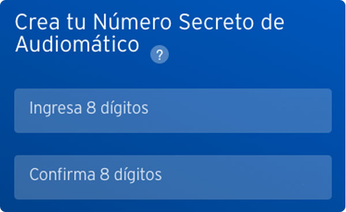This screenshot has width=346, height=212.
Task: Show the tooltip next to Audiomático heading
Action: tap(160, 54)
